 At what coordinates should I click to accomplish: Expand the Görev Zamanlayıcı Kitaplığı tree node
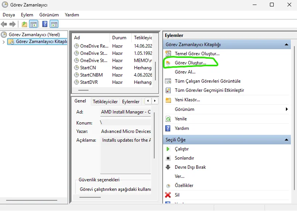(3, 42)
